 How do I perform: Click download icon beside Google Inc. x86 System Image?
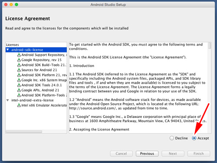coord(19,80)
